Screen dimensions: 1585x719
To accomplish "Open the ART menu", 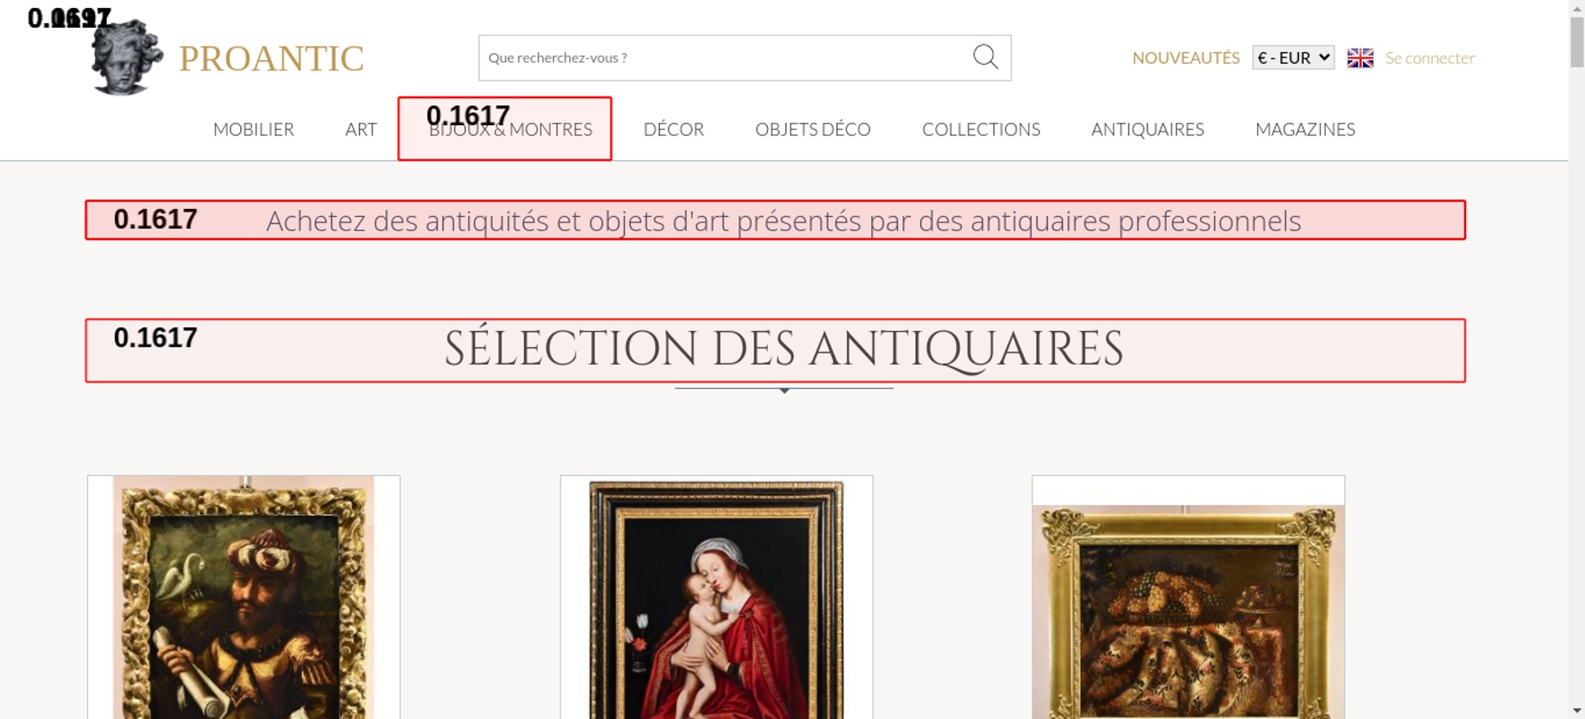I will (361, 129).
